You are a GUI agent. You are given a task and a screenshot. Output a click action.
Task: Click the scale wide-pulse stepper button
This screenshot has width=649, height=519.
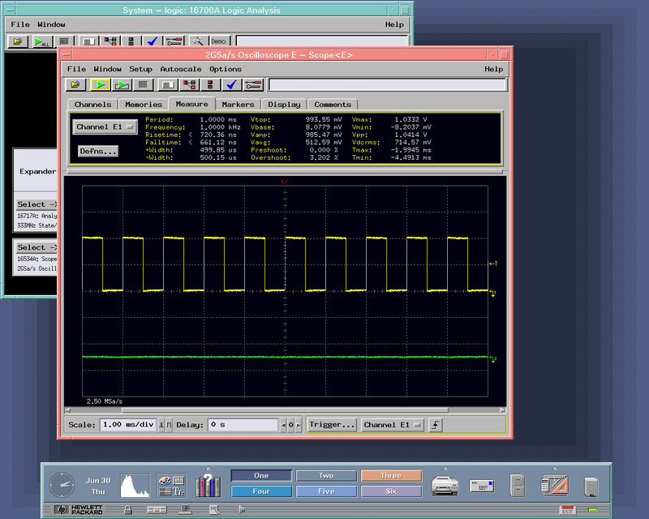click(x=169, y=425)
